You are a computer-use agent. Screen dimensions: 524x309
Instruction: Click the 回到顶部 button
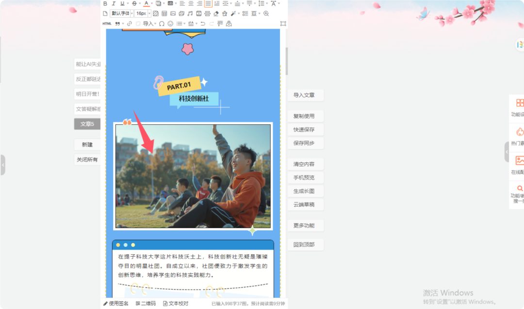tap(306, 244)
